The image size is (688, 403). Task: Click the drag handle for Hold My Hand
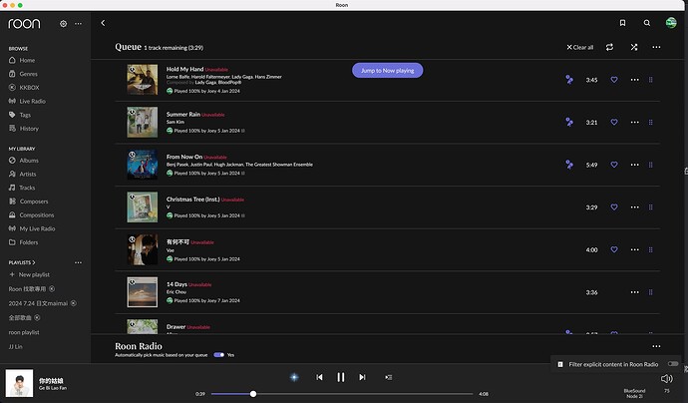tap(651, 80)
